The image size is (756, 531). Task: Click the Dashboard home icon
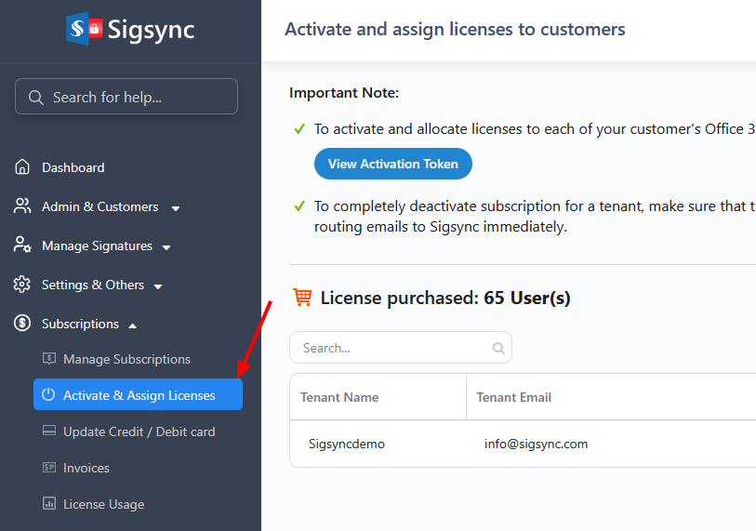click(23, 167)
